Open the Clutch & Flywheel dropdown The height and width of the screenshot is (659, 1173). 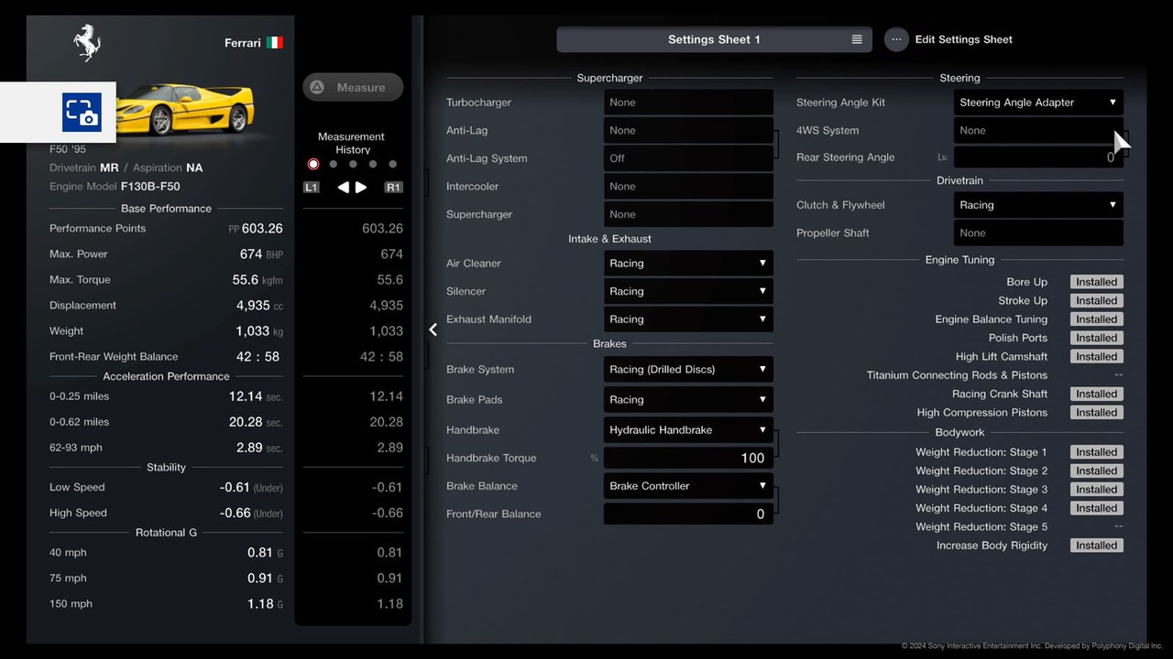click(x=1038, y=205)
